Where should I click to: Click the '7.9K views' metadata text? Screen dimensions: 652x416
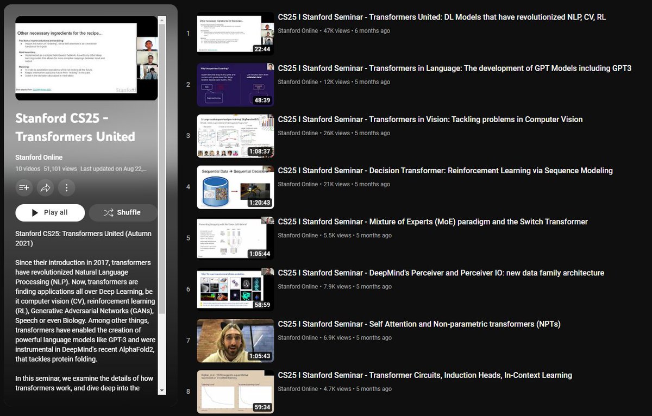pos(337,287)
